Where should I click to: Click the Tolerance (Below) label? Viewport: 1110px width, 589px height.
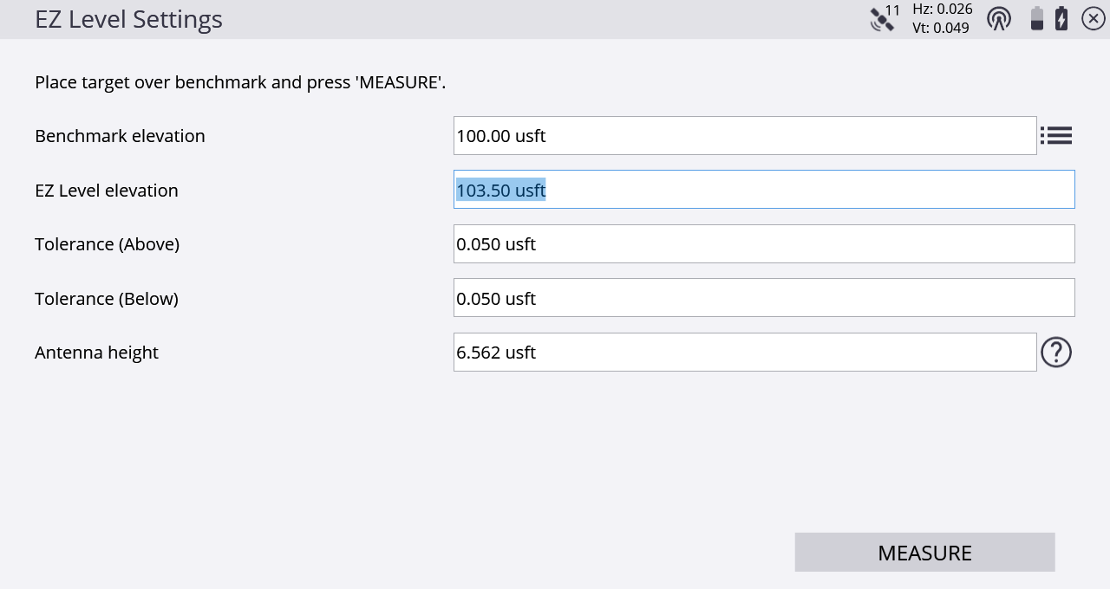pos(107,299)
